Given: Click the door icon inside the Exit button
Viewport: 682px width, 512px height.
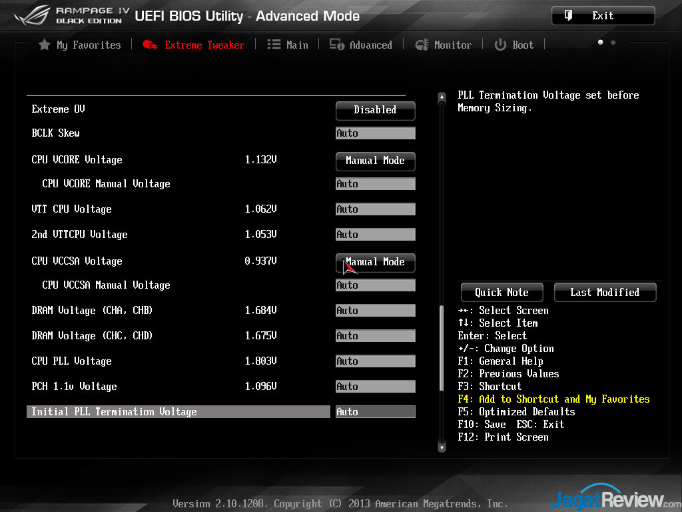Looking at the screenshot, I should click(x=568, y=16).
